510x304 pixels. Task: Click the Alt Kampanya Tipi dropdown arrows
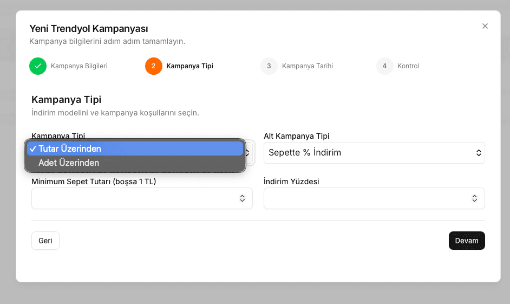[x=479, y=153]
